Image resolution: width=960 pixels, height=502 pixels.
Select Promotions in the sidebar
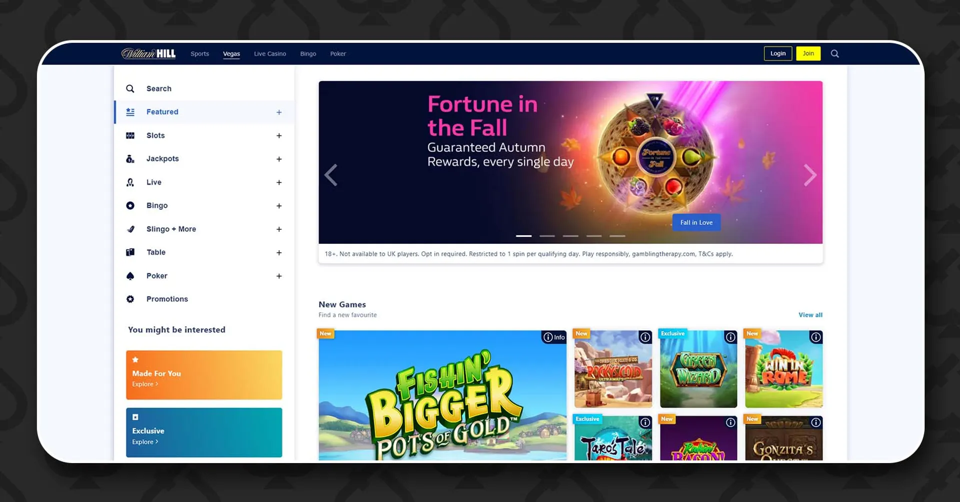pos(167,299)
